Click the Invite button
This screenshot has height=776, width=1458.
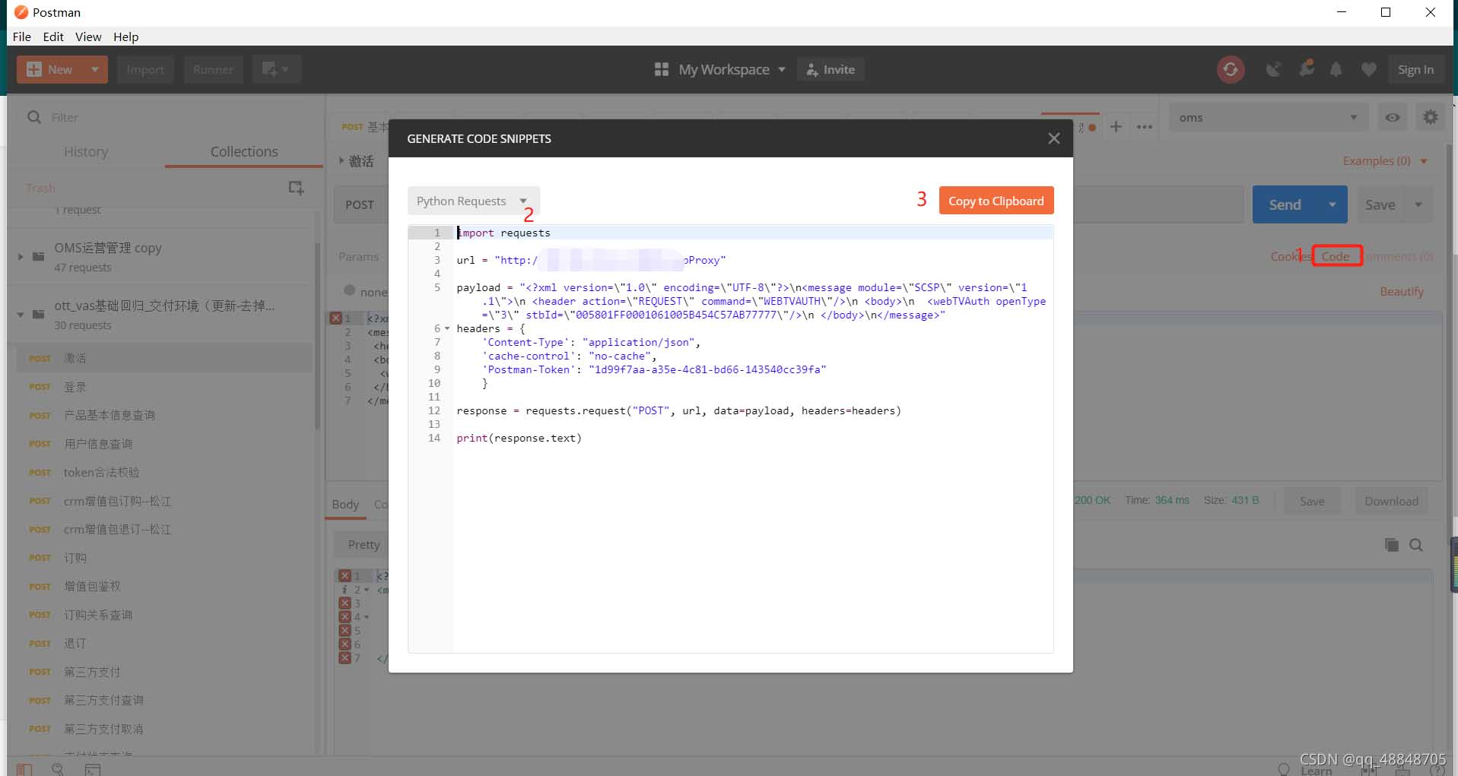pyautogui.click(x=831, y=69)
